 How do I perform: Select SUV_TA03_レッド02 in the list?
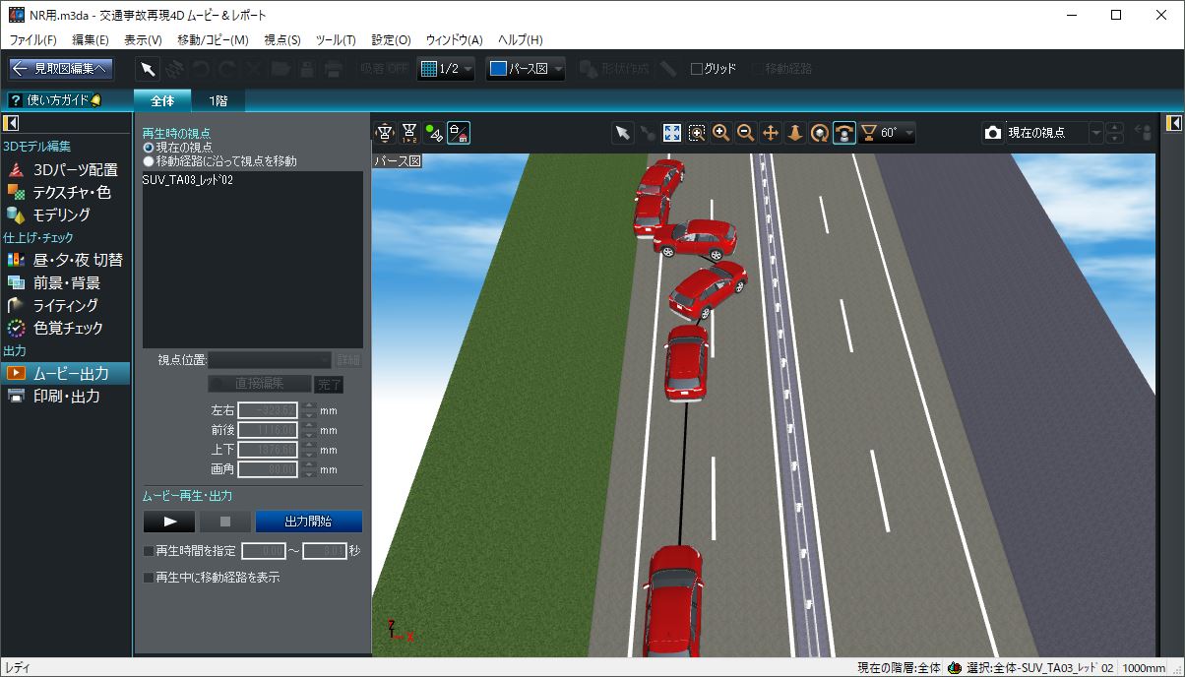coord(188,180)
